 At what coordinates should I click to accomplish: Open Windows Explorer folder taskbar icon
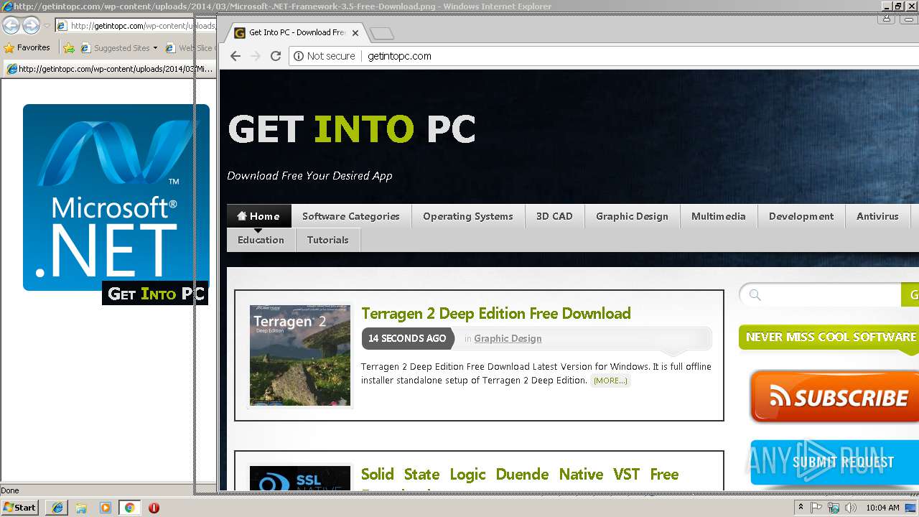81,508
